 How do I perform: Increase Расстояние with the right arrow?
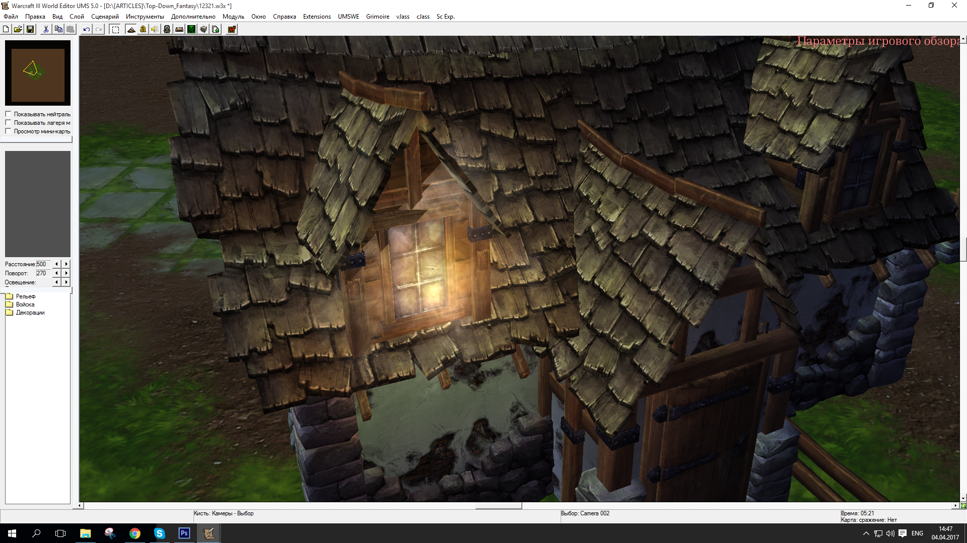coord(66,264)
